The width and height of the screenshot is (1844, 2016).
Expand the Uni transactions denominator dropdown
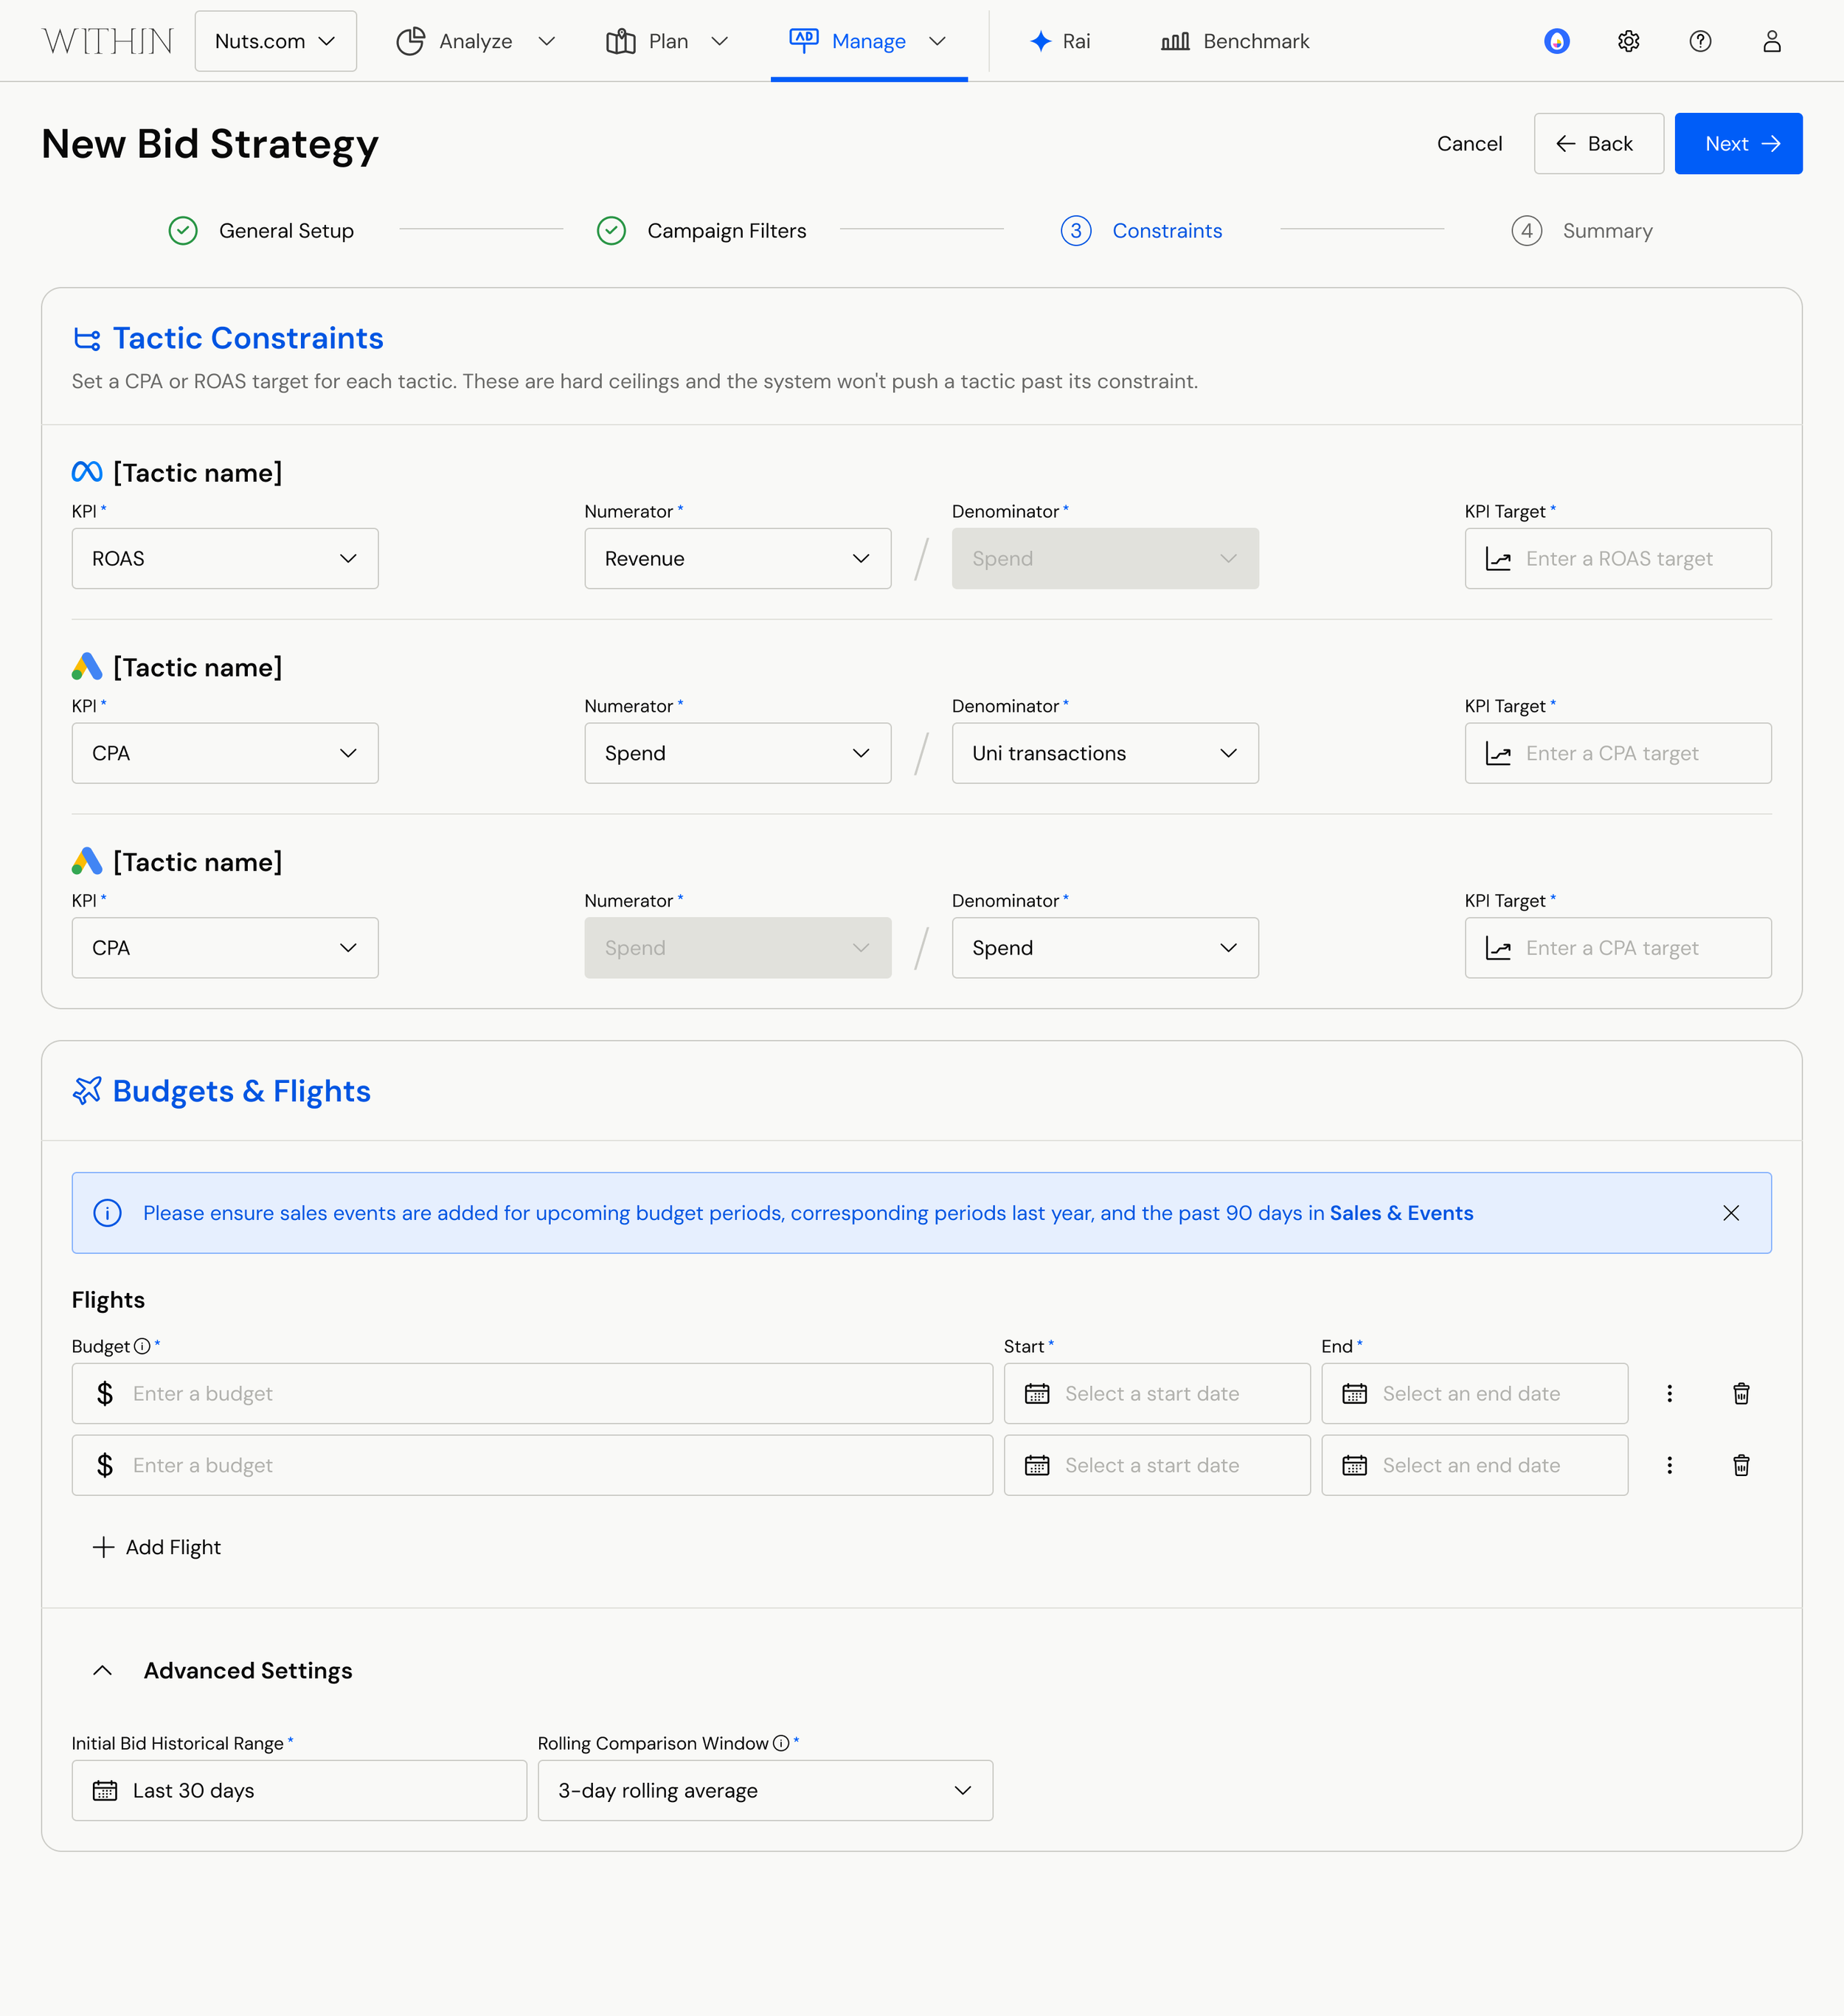pyautogui.click(x=1105, y=753)
